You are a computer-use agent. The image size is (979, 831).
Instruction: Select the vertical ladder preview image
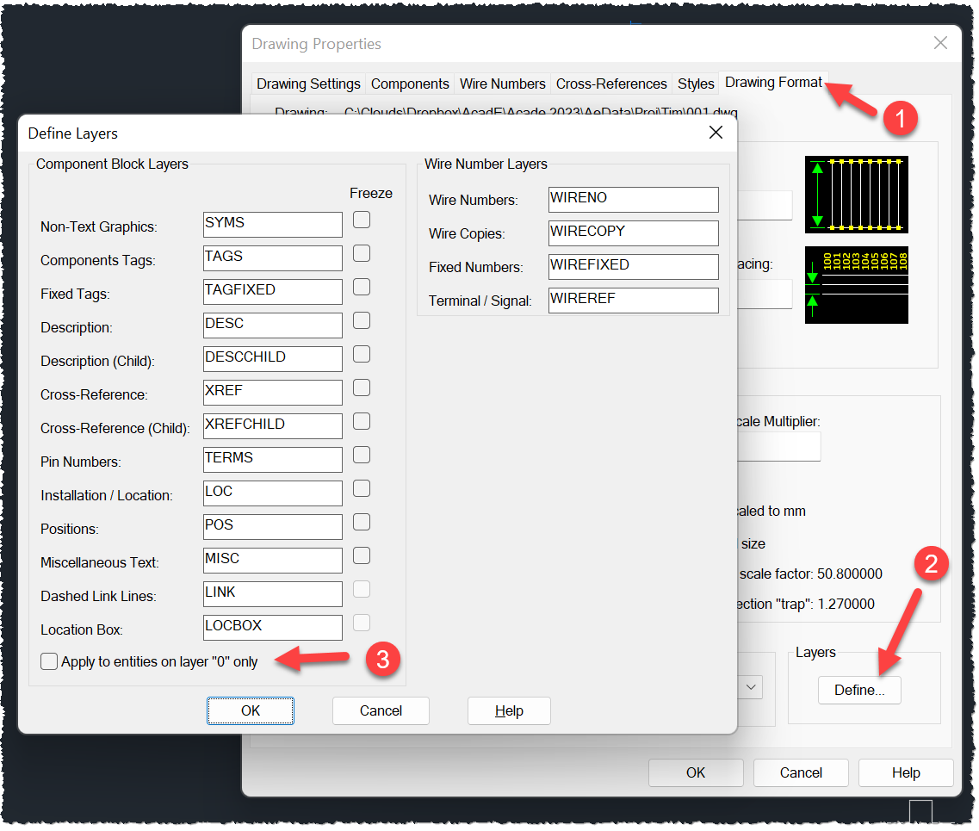pos(856,195)
